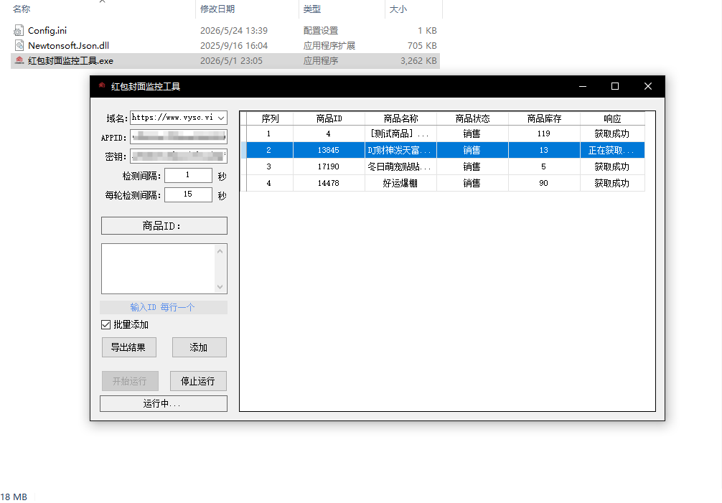Click the 红包封面监控工具.exe file name

click(71, 61)
